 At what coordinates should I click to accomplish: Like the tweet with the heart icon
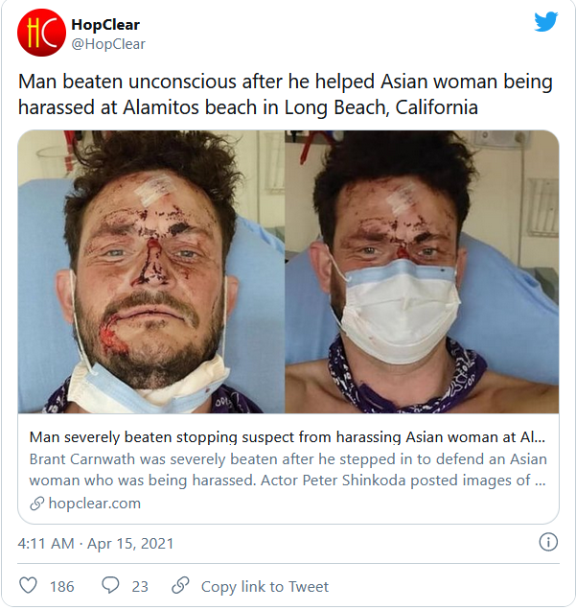pyautogui.click(x=29, y=586)
